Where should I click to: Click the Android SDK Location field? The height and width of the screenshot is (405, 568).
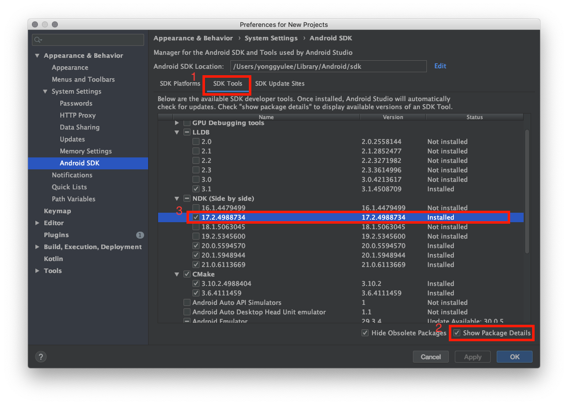328,66
